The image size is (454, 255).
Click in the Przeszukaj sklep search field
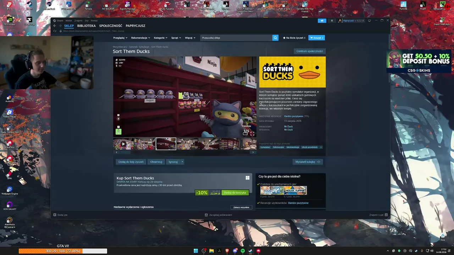pos(236,38)
